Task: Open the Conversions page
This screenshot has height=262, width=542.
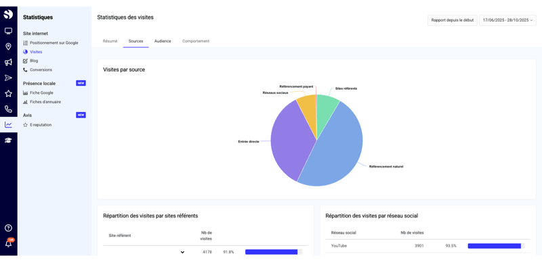Action: 41,70
